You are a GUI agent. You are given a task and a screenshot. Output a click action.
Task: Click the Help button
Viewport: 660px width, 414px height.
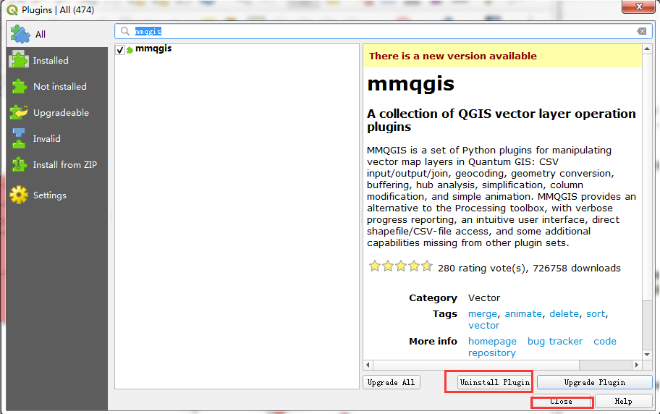point(623,402)
